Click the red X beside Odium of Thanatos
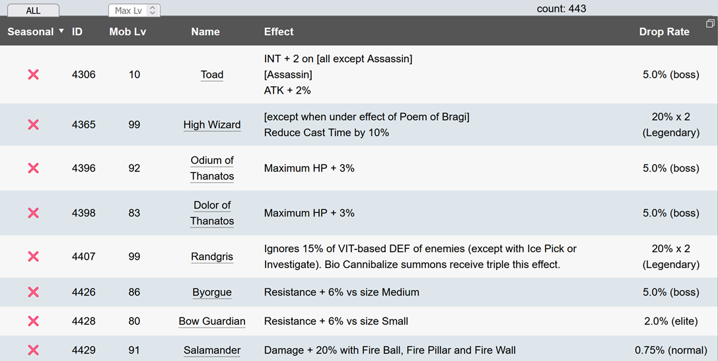Viewport: 718px width, 361px height. click(x=33, y=168)
